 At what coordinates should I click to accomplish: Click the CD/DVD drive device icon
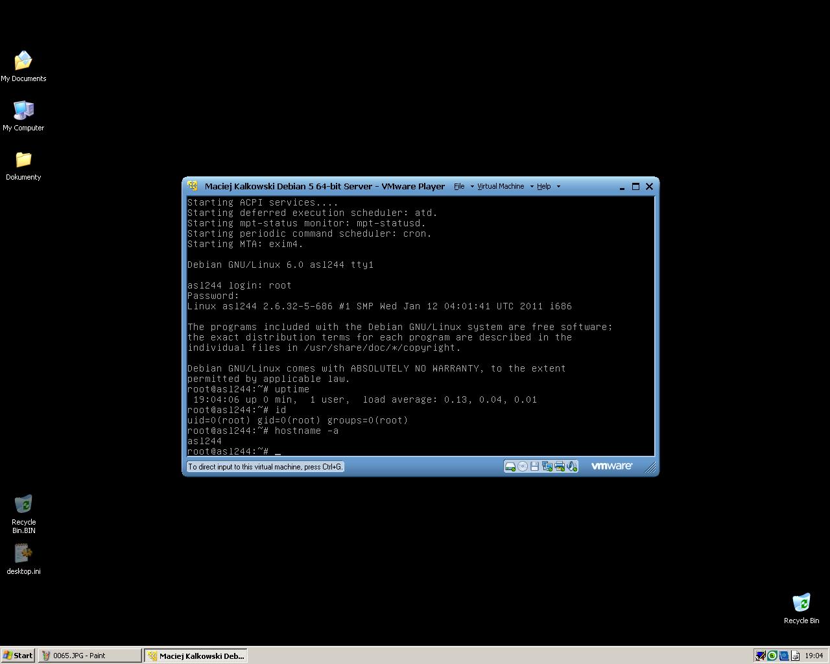(x=523, y=466)
